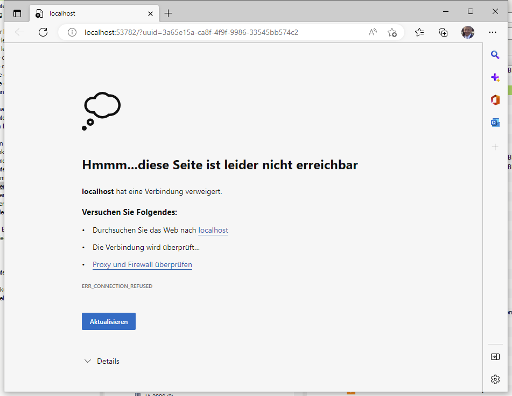Open sidebar settings gear icon
The height and width of the screenshot is (396, 512).
point(495,379)
